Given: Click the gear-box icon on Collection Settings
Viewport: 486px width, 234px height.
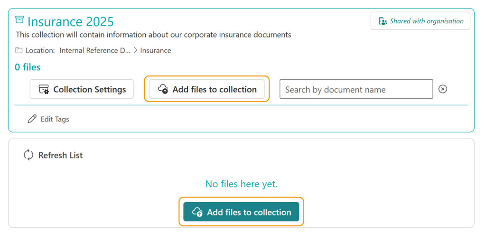Looking at the screenshot, I should pyautogui.click(x=44, y=89).
